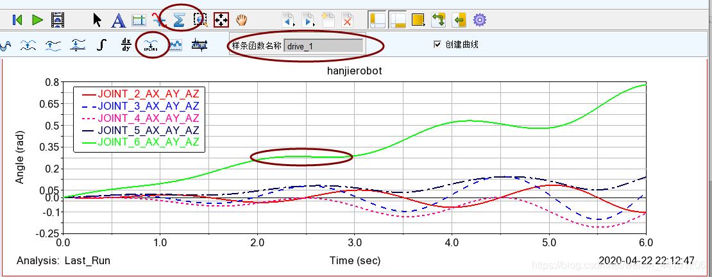Click the create spline from curve icon
The width and height of the screenshot is (712, 277).
(152, 45)
